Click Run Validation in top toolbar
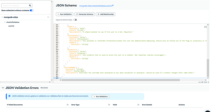Screen dimensions: 211x112 coord(65,14)
